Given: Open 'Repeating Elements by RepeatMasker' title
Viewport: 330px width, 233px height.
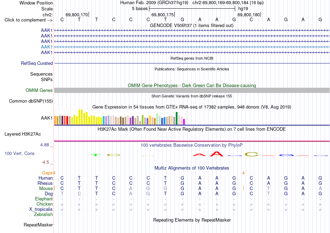Looking at the screenshot, I should pos(192,220).
